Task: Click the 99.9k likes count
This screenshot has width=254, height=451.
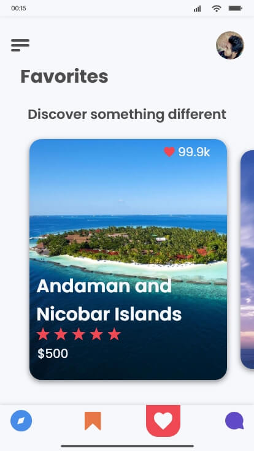Action: pyautogui.click(x=194, y=152)
